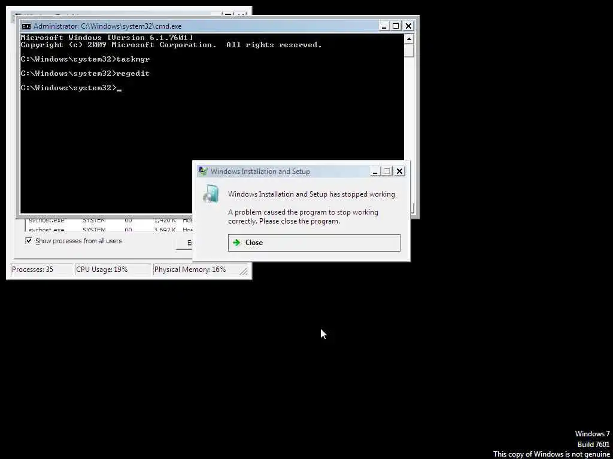Click the CPU Usage: 19% status entry
Viewport: 613px width, 459px height.
[113, 270]
